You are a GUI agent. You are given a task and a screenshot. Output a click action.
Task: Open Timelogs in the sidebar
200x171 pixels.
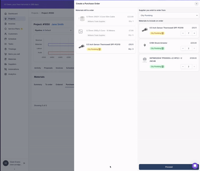pyautogui.click(x=12, y=49)
